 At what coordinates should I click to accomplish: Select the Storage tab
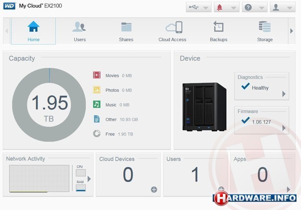point(265,31)
